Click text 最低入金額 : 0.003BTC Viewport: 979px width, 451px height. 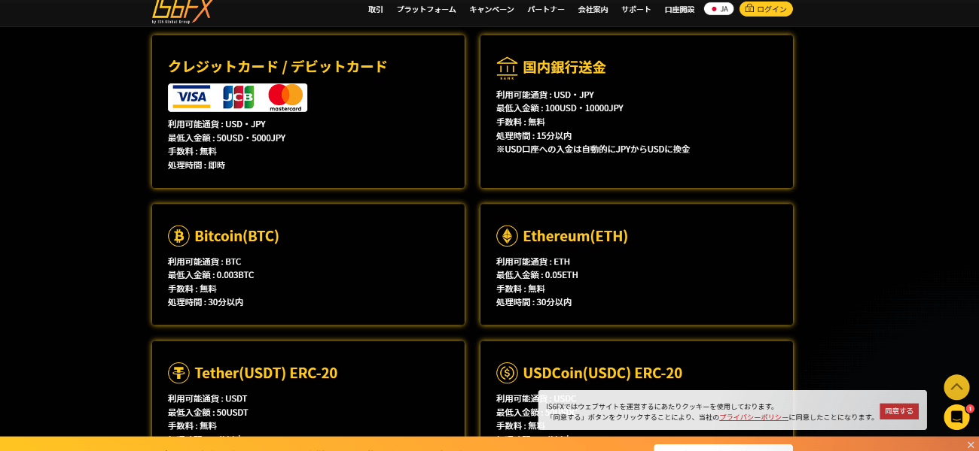(x=211, y=275)
